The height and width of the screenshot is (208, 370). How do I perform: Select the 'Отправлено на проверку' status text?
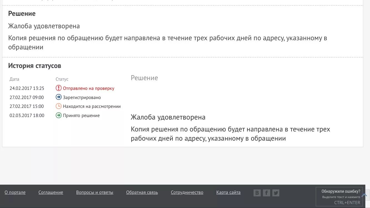tap(88, 88)
